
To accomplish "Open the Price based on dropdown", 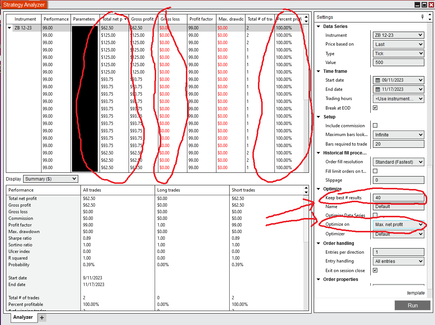I will click(x=398, y=44).
